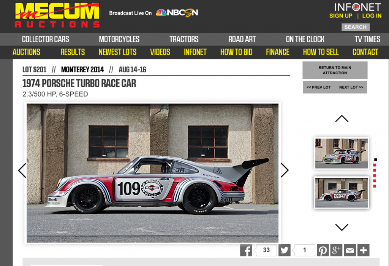Click the black gallery position indicator
This screenshot has height=266, width=389.
click(x=375, y=160)
